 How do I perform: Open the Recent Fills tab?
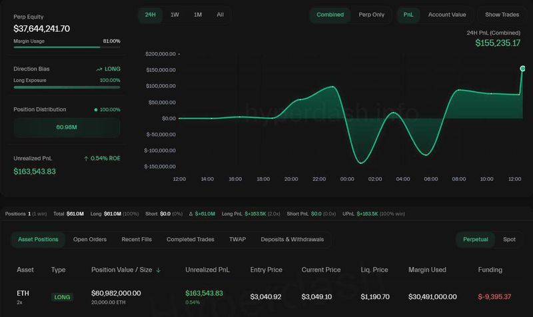coord(137,240)
